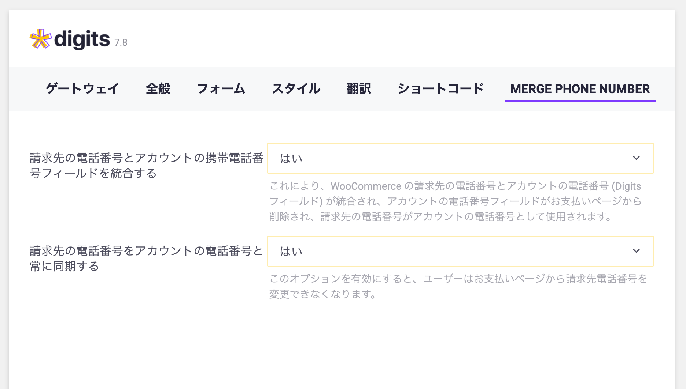Switch to the ショートコード tab
The height and width of the screenshot is (389, 686).
tap(441, 89)
